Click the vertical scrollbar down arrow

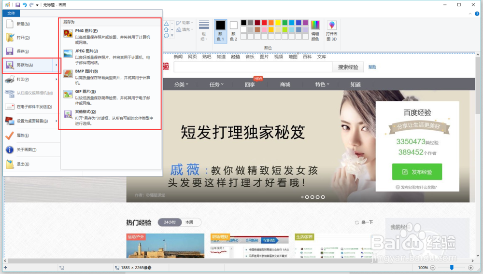click(x=478, y=255)
